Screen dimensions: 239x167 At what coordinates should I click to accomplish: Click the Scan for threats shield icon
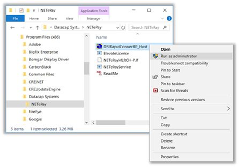pyautogui.click(x=155, y=91)
